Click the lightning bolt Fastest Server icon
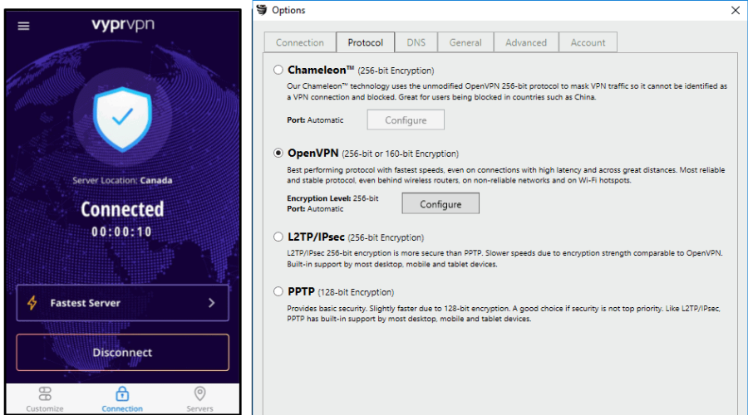Screen dimensions: 748x415 [32, 303]
